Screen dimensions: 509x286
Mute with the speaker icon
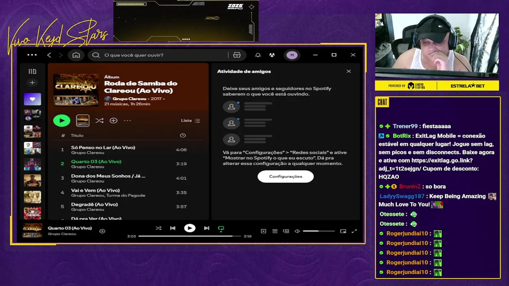point(297,231)
